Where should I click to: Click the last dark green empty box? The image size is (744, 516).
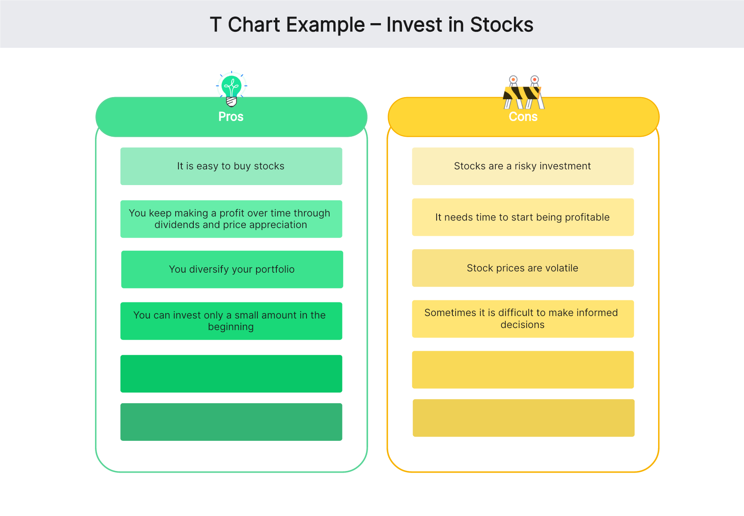(231, 422)
